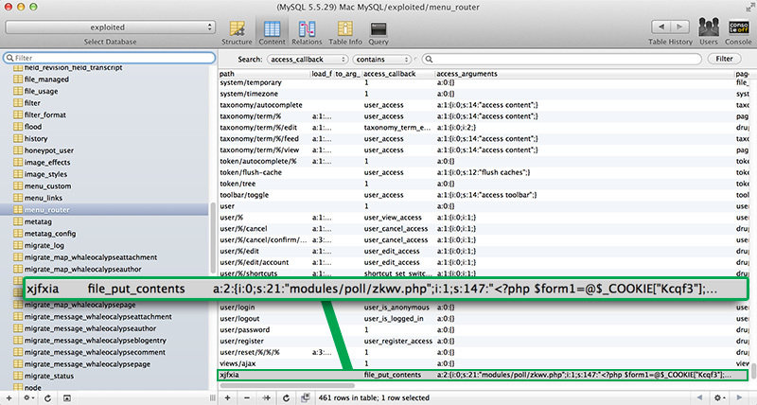Viewport: 757px width, 405px height.
Task: Go forward in Table History
Action: 679,27
